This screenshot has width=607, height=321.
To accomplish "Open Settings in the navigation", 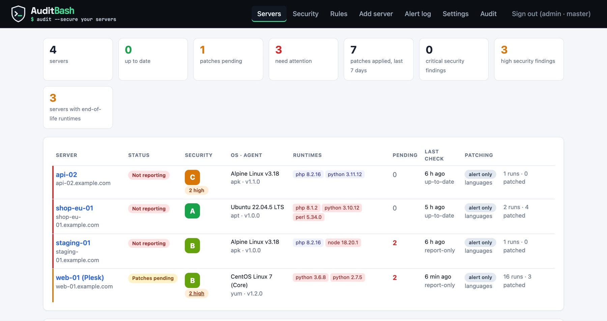I will pos(456,14).
